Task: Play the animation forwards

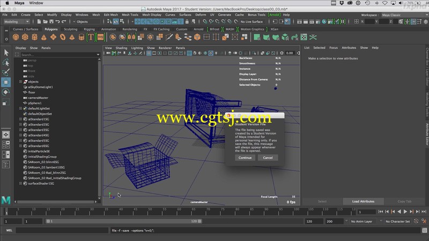Action: 405,212
